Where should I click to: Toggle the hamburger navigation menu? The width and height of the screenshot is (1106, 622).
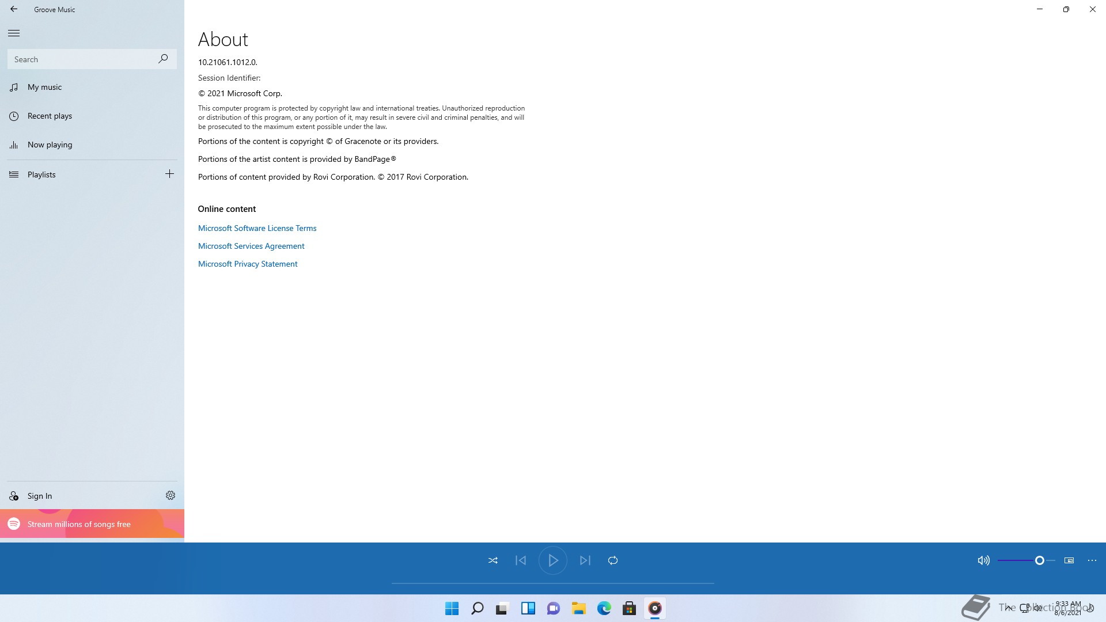(14, 33)
